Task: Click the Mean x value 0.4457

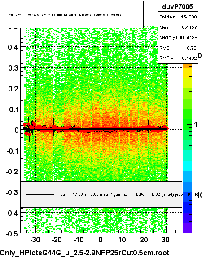Action: pos(189,27)
